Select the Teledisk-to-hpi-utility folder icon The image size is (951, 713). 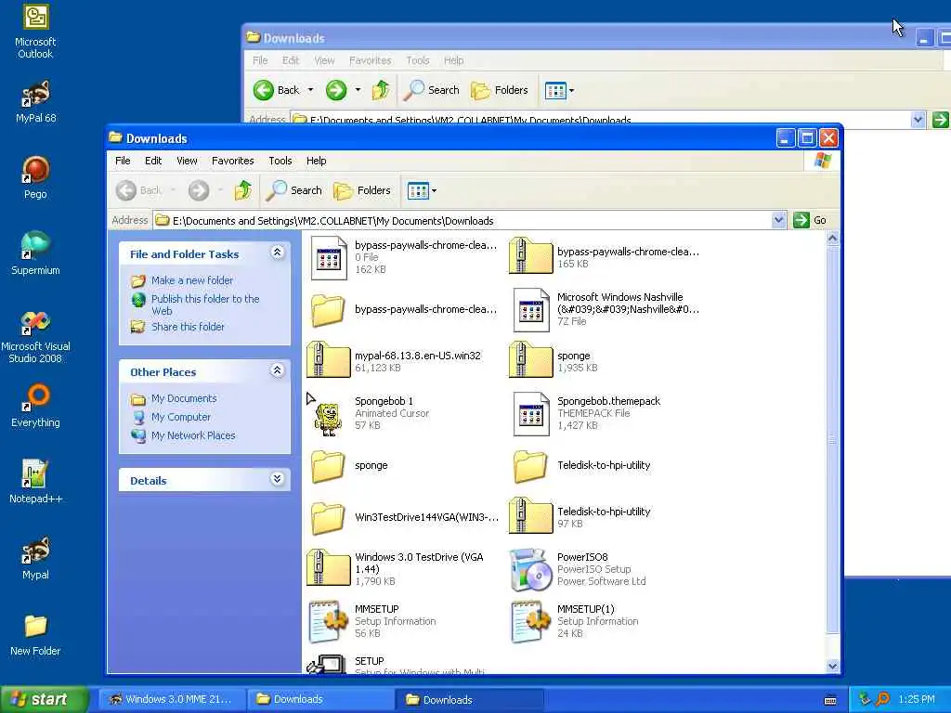(530, 466)
